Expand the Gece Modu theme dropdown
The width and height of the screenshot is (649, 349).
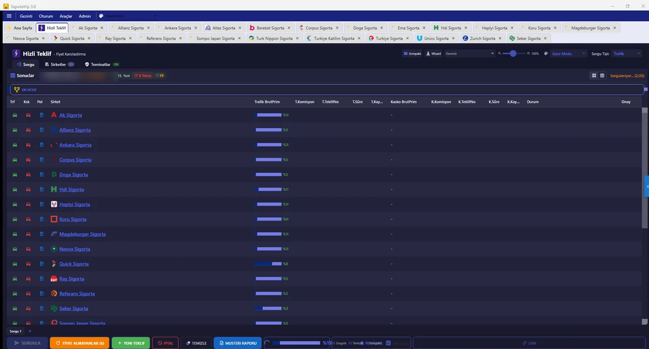[x=568, y=54]
